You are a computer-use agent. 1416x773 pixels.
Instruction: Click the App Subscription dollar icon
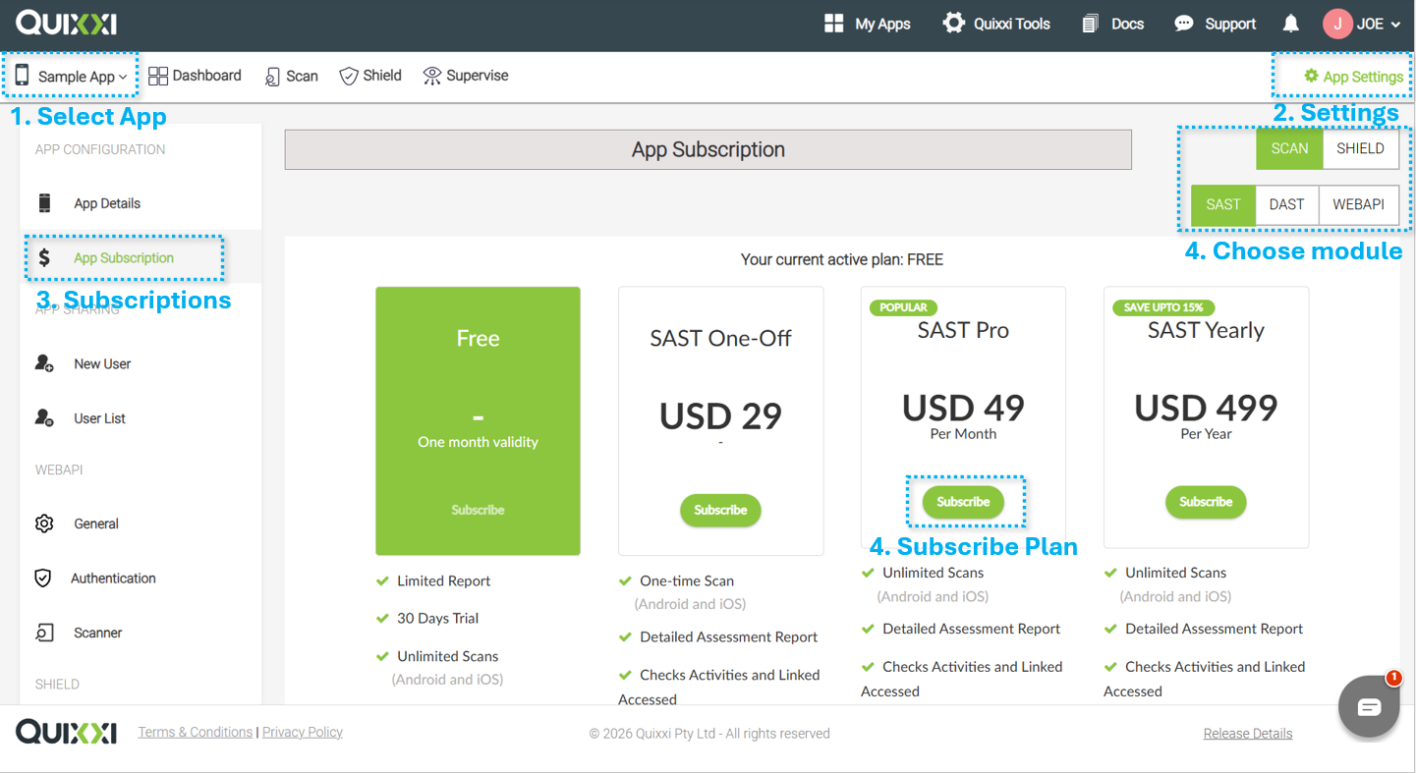pos(44,257)
